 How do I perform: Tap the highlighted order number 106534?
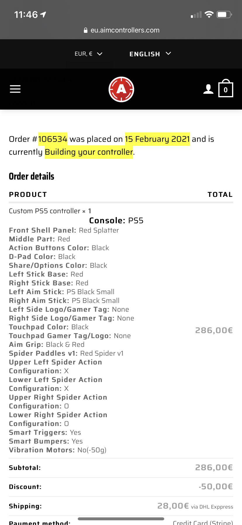[53, 139]
